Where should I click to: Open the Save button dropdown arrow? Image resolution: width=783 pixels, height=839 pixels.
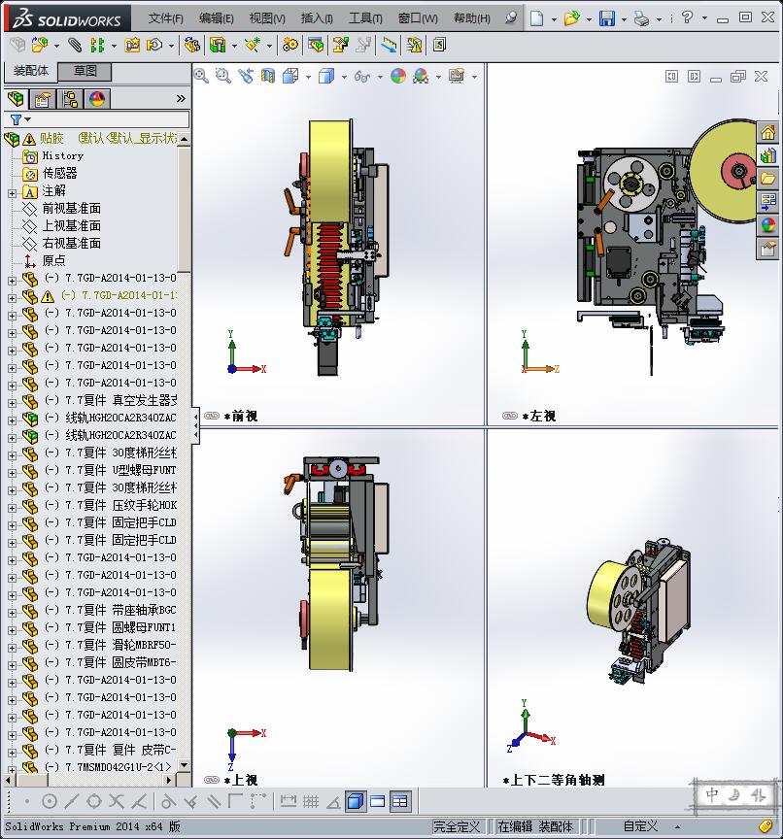click(x=624, y=19)
